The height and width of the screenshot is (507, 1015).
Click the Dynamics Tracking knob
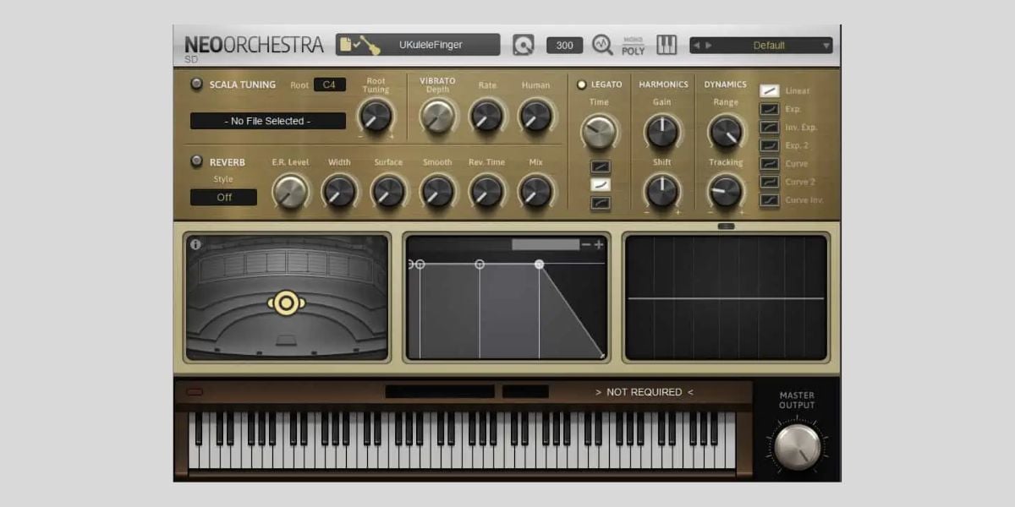[726, 191]
